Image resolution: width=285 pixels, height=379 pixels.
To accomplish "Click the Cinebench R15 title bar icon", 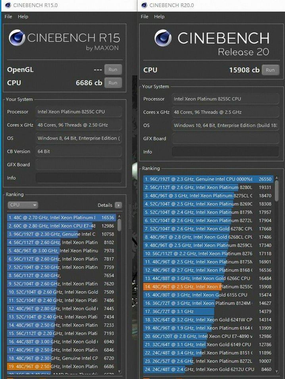I will (8, 5).
